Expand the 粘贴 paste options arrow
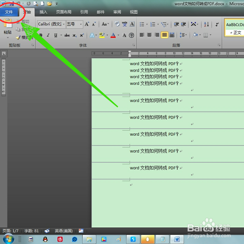244x244 pixels. (8, 37)
